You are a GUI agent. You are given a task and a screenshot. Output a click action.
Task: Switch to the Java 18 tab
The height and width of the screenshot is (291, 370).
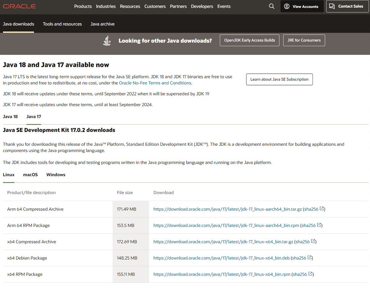click(x=10, y=117)
